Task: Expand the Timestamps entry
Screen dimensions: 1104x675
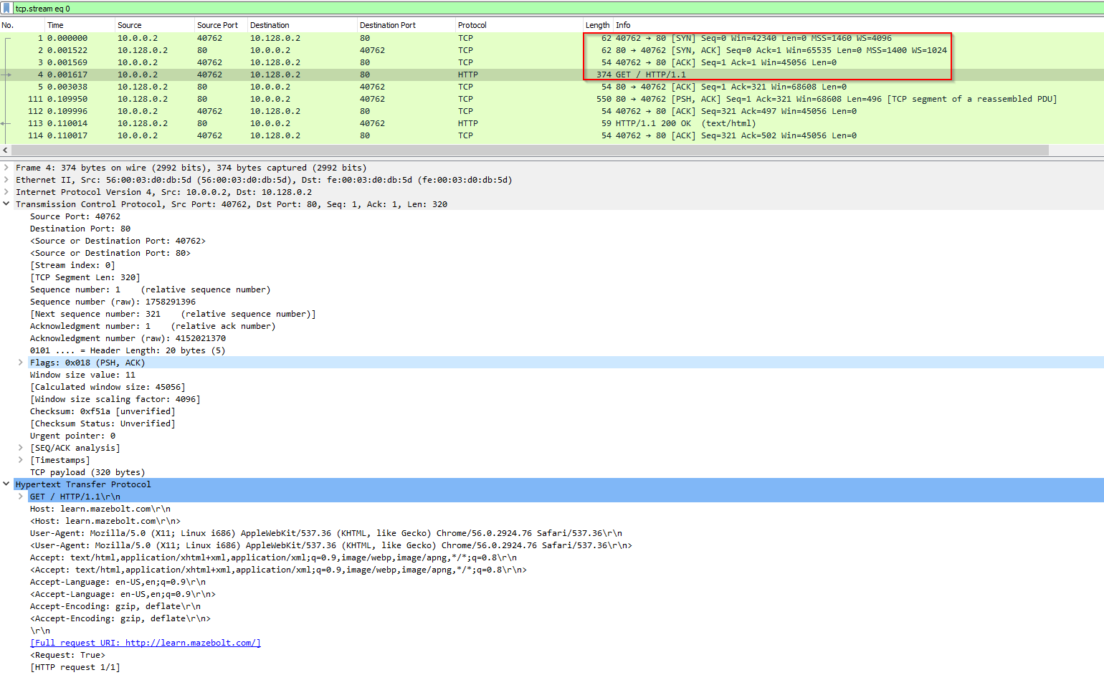Action: coord(20,460)
